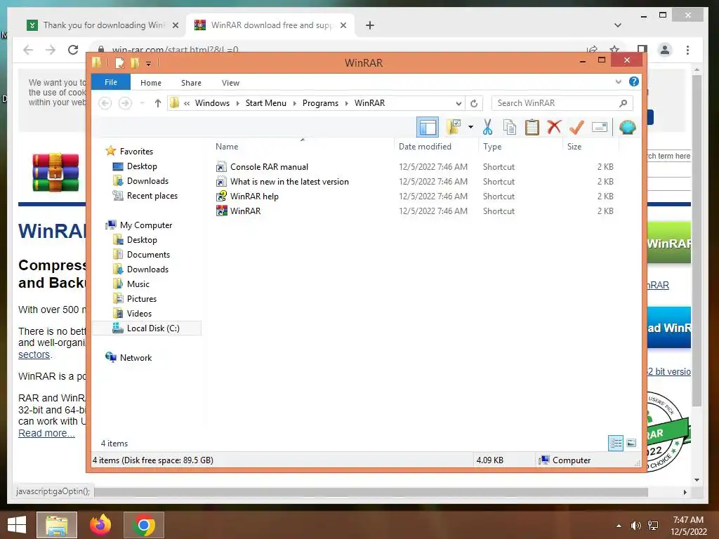The width and height of the screenshot is (719, 539).
Task: Switch to large icons view
Action: tap(631, 443)
